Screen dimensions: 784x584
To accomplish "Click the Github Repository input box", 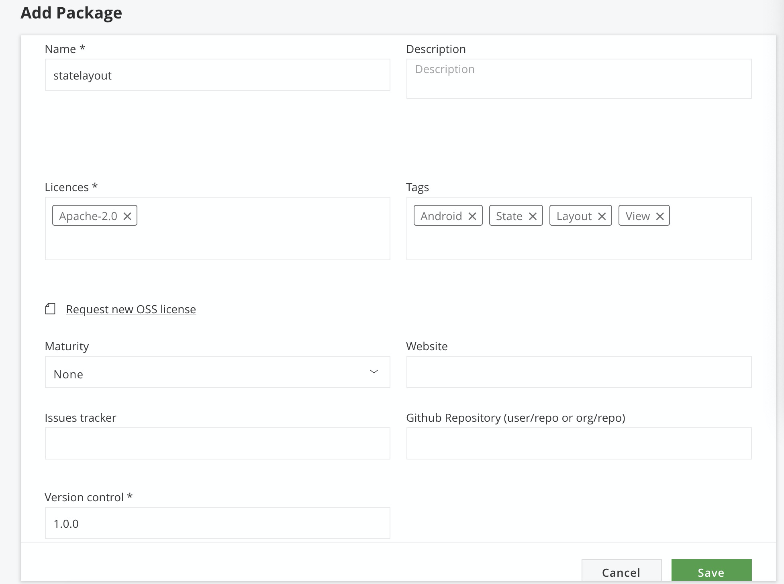I will [x=578, y=443].
